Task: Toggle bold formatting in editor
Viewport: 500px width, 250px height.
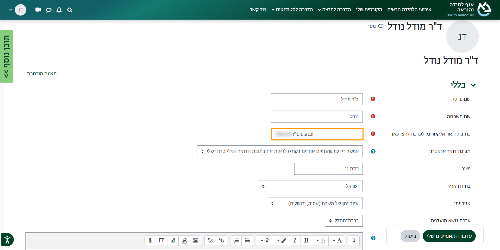Action: point(306,240)
